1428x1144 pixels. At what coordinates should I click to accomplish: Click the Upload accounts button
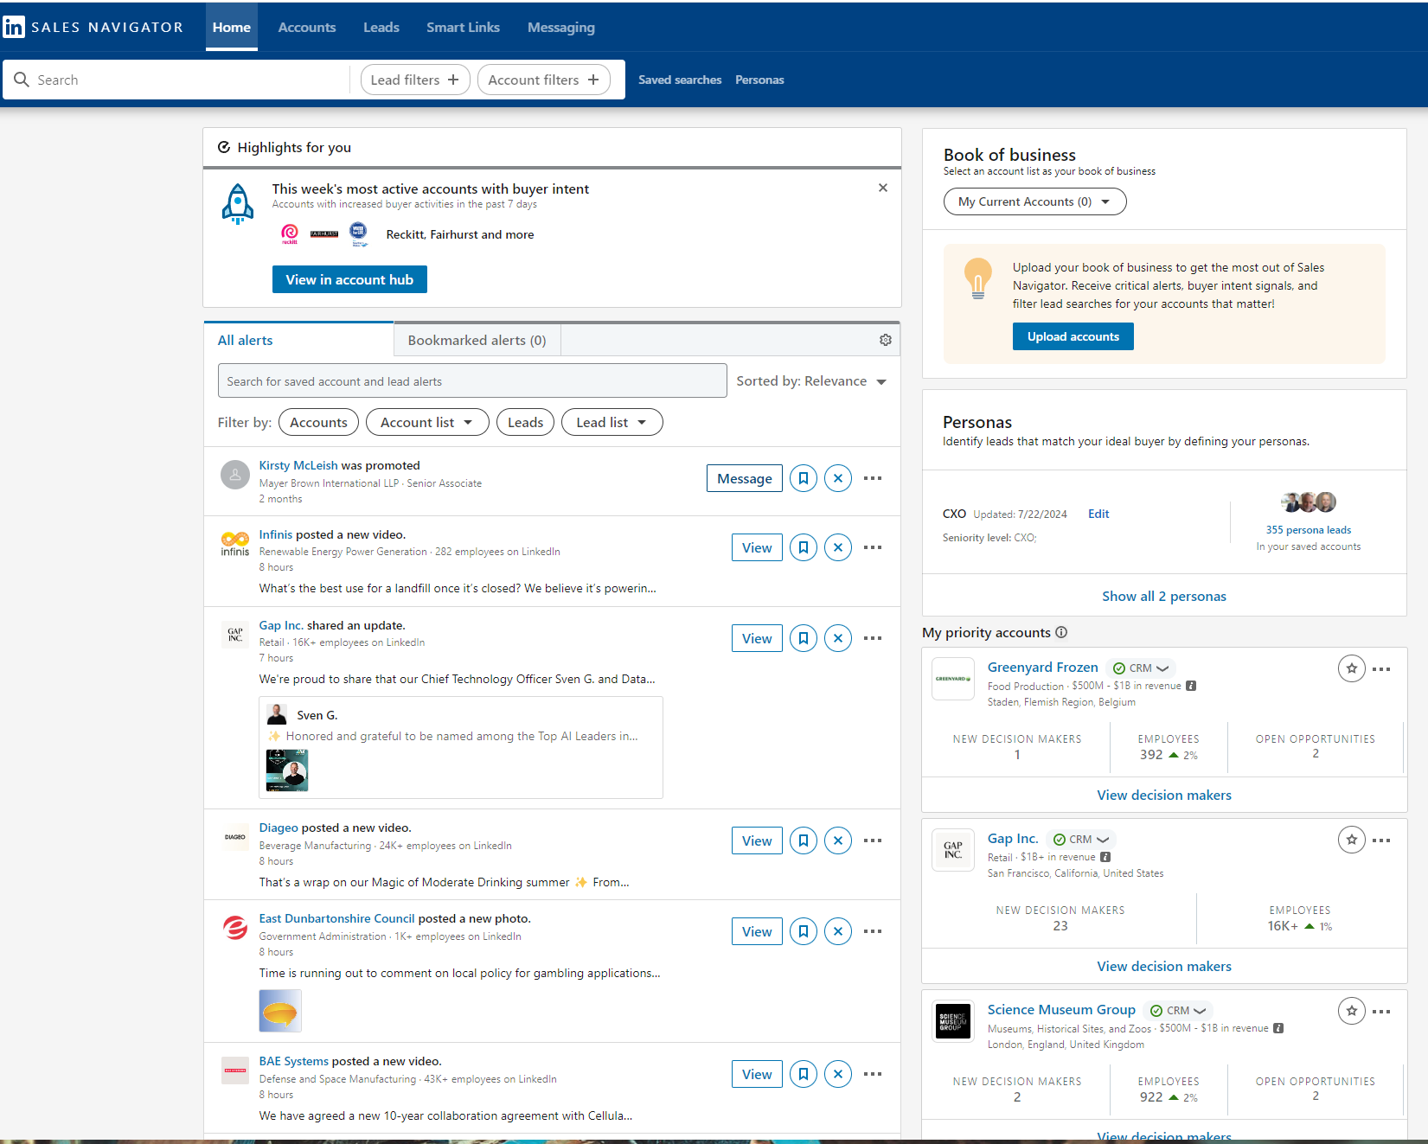click(1073, 336)
